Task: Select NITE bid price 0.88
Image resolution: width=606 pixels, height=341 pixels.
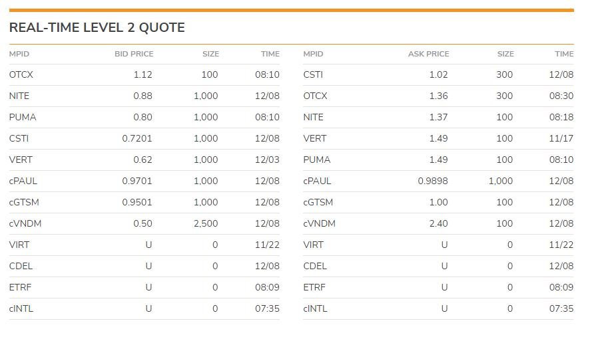Action: tap(143, 96)
